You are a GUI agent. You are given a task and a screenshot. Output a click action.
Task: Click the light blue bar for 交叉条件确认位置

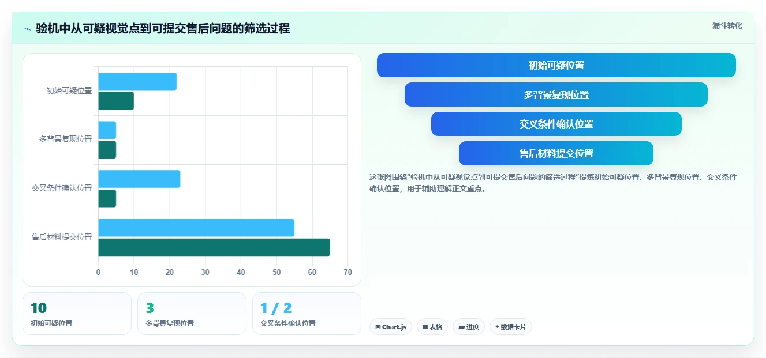[x=139, y=179]
